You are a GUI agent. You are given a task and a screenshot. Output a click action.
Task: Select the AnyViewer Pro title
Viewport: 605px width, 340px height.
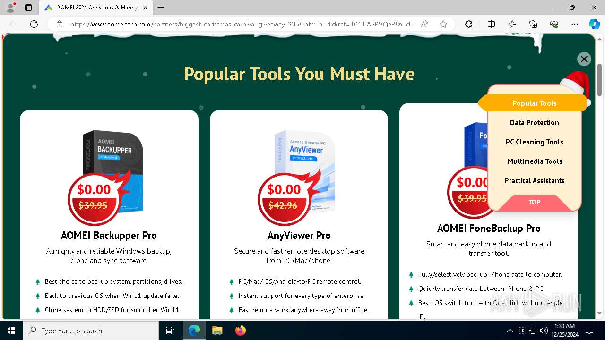coord(299,235)
